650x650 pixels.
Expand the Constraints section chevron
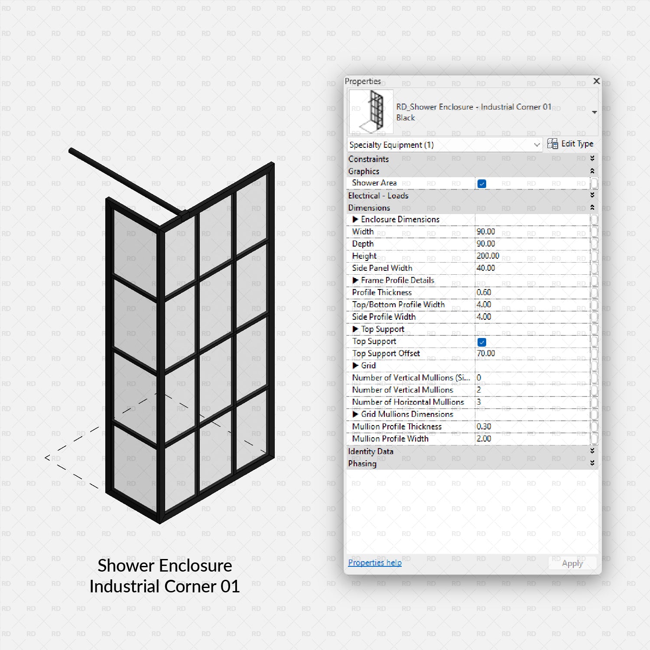(x=593, y=159)
